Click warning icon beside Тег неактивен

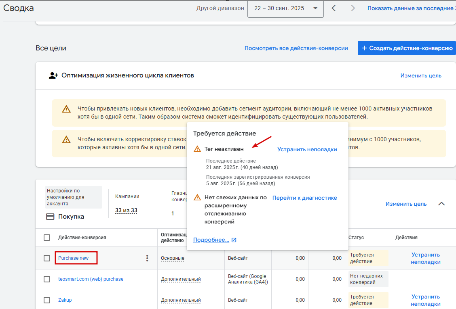pyautogui.click(x=197, y=149)
